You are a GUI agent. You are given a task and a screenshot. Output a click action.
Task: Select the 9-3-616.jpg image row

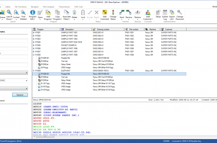[x=109, y=90]
